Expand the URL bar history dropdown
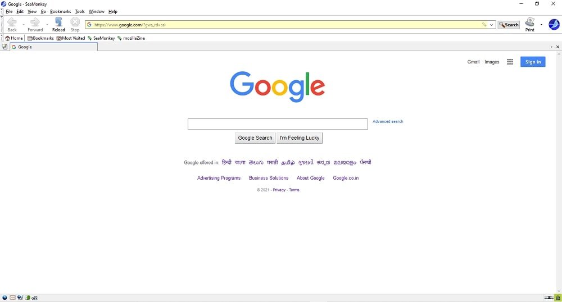 pos(492,25)
